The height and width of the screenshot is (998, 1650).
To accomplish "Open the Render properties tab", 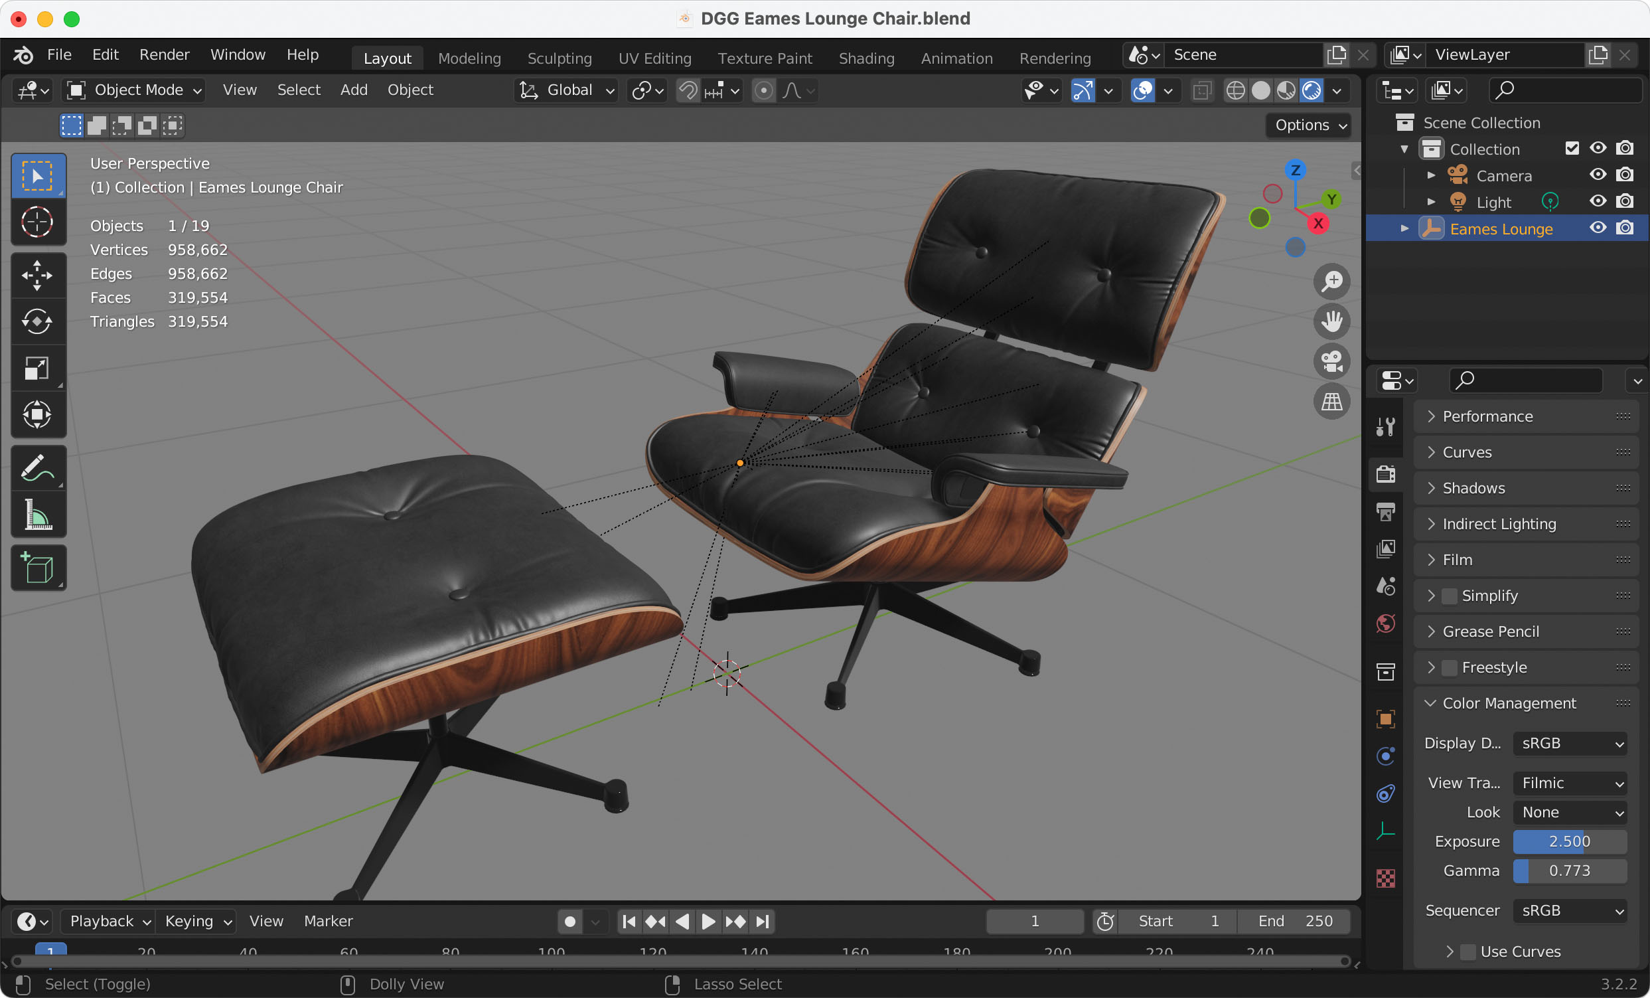I will pyautogui.click(x=1385, y=473).
